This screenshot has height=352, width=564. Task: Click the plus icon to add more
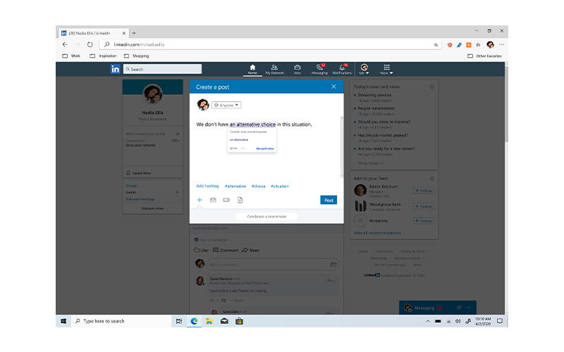[x=200, y=200]
